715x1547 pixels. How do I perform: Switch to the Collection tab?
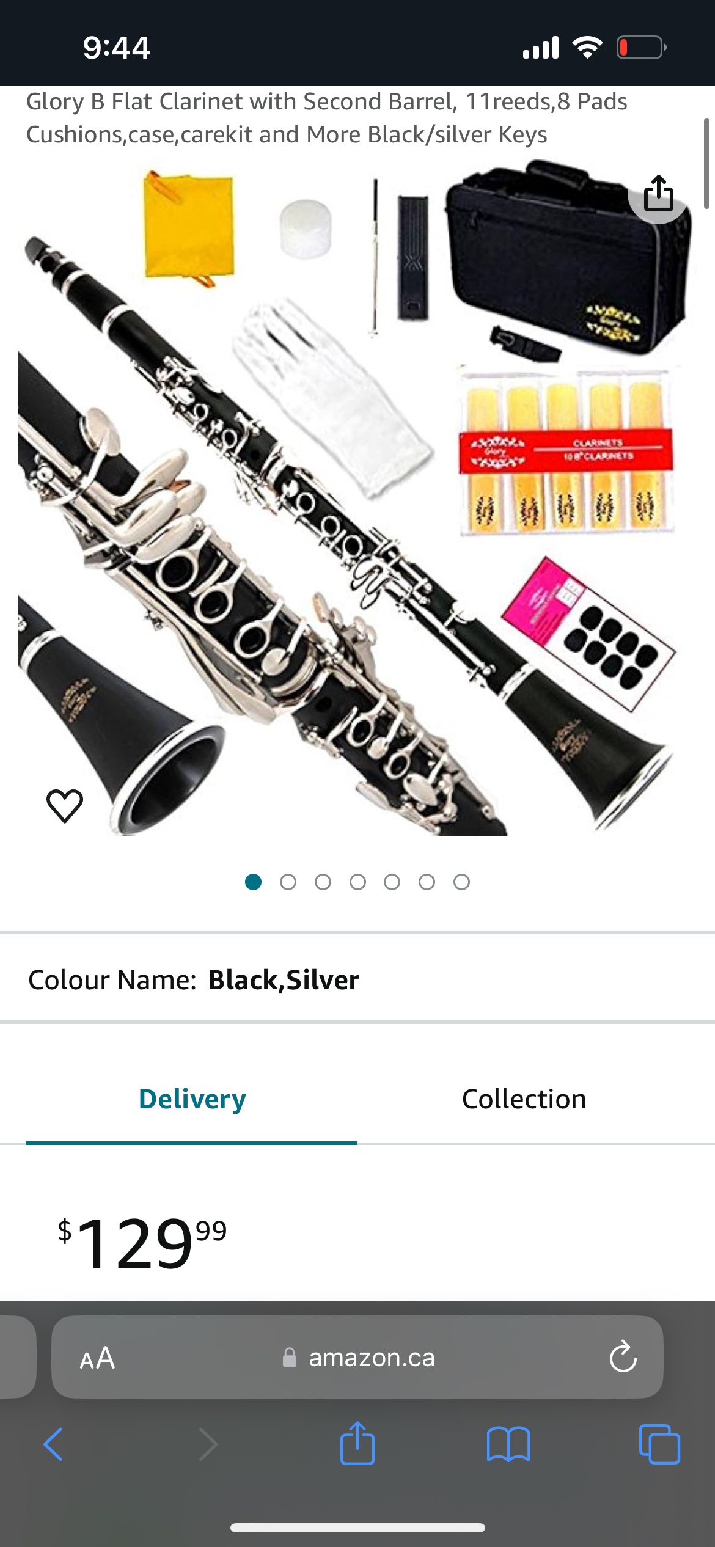coord(524,1099)
